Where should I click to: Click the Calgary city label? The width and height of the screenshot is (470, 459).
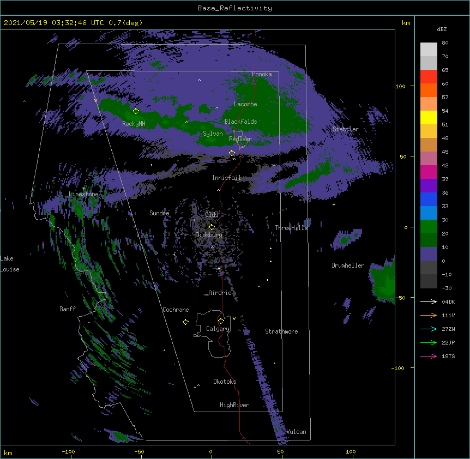click(x=218, y=329)
